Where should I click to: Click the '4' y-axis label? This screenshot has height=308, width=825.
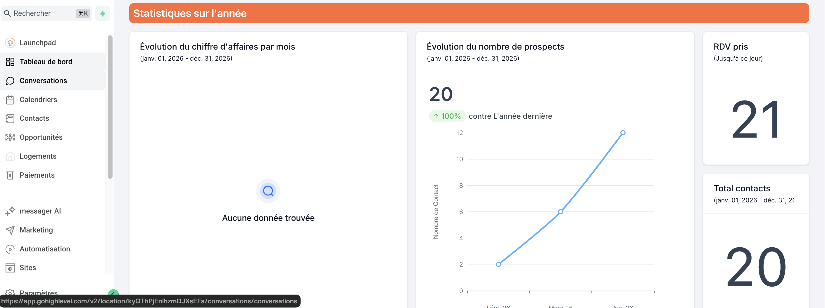pyautogui.click(x=461, y=238)
